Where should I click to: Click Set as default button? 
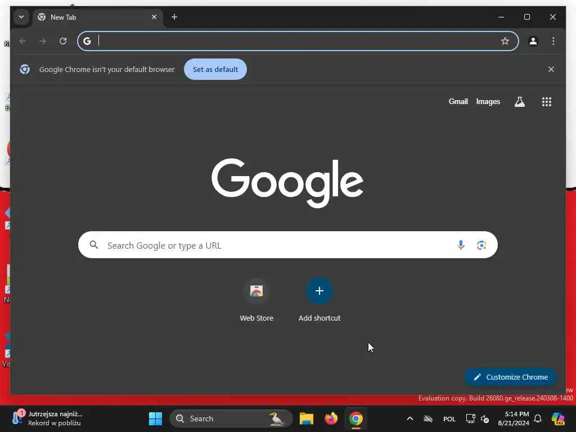(x=215, y=69)
